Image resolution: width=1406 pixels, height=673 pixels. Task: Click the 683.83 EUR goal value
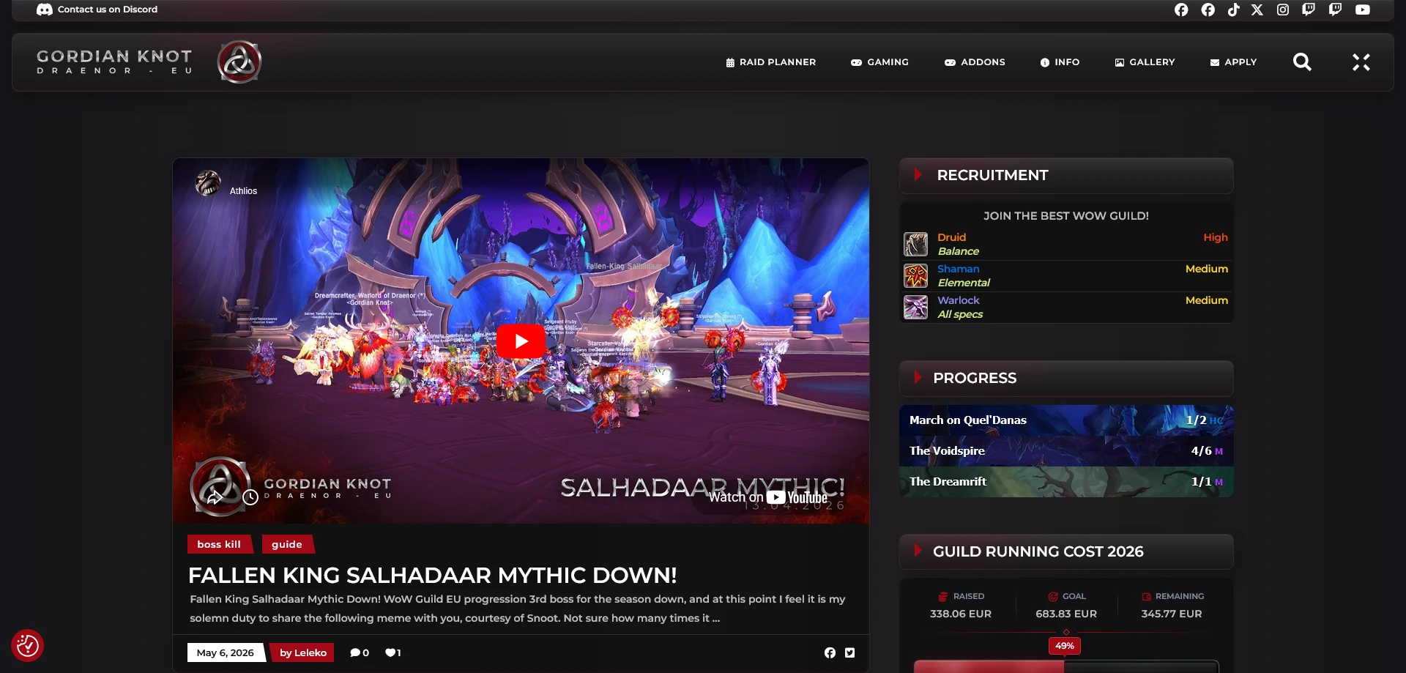point(1066,614)
